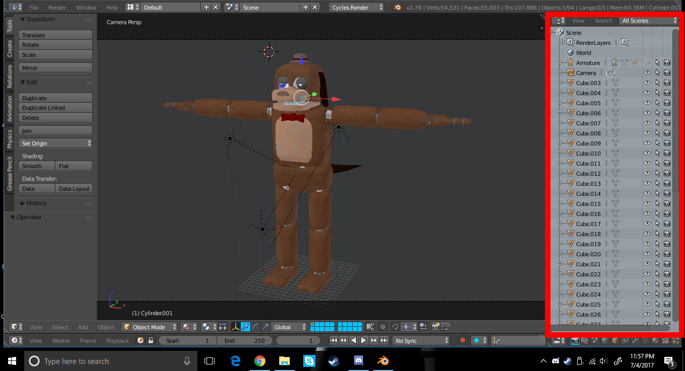The height and width of the screenshot is (371, 685).
Task: Click the Outliner editor type icon
Action: (x=559, y=21)
